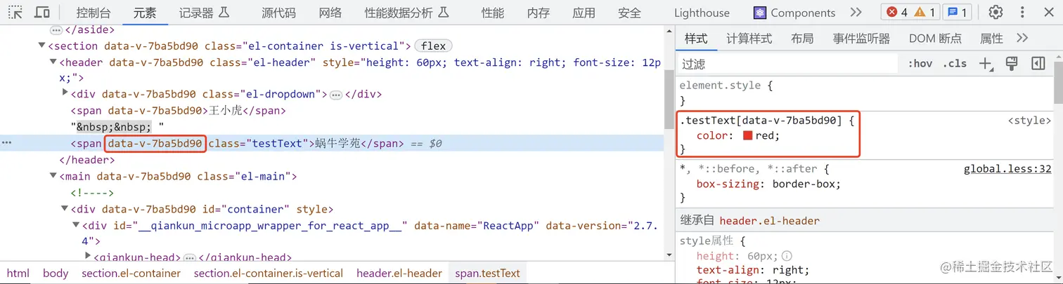
Task: Toggle the device toolbar icon
Action: pyautogui.click(x=42, y=12)
